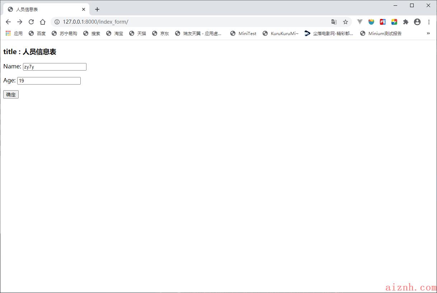Open the translate page icon
437x293 pixels.
[x=334, y=22]
